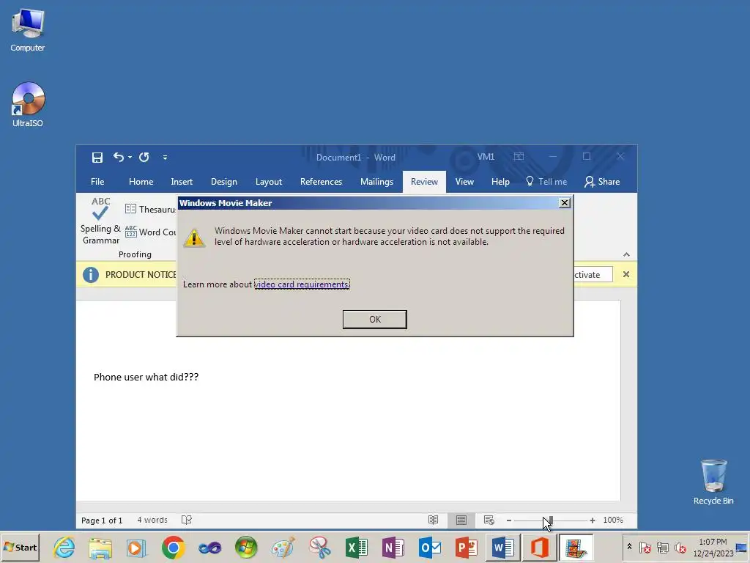
Task: Switch to the Design ribbon tab
Action: (224, 182)
